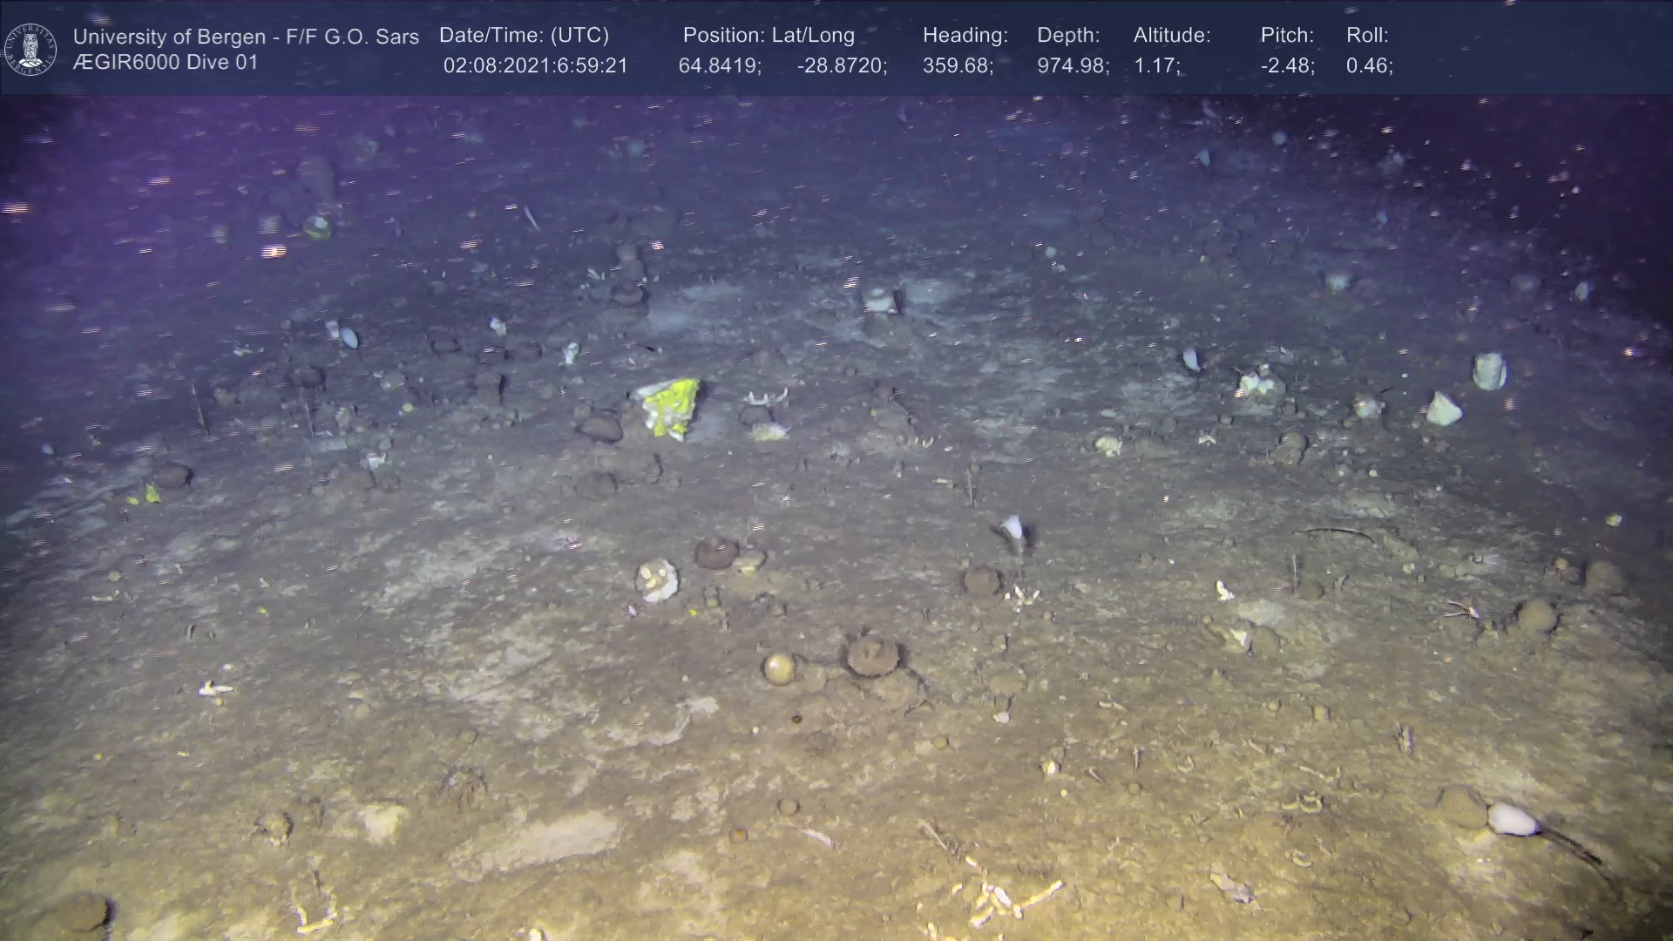Click the Roll value 0.46
Screen dimensions: 1673x941
click(1369, 66)
